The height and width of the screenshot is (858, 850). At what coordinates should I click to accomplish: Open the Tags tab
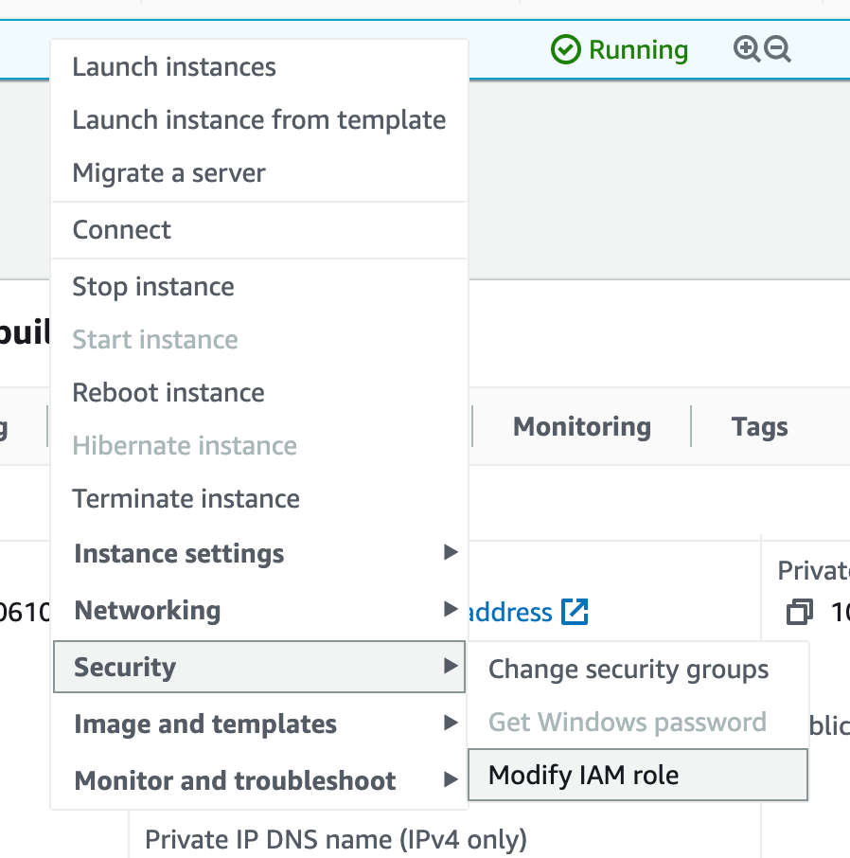click(x=760, y=426)
